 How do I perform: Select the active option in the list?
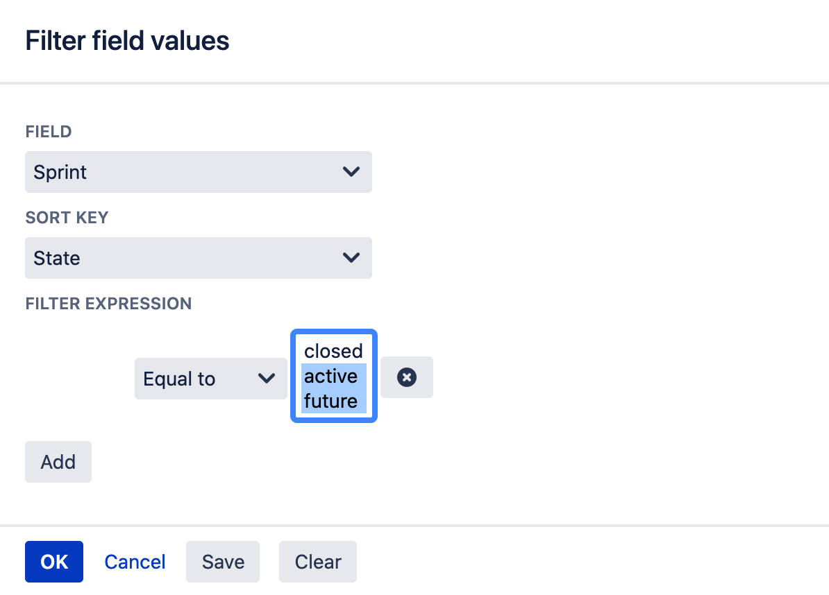(x=333, y=376)
